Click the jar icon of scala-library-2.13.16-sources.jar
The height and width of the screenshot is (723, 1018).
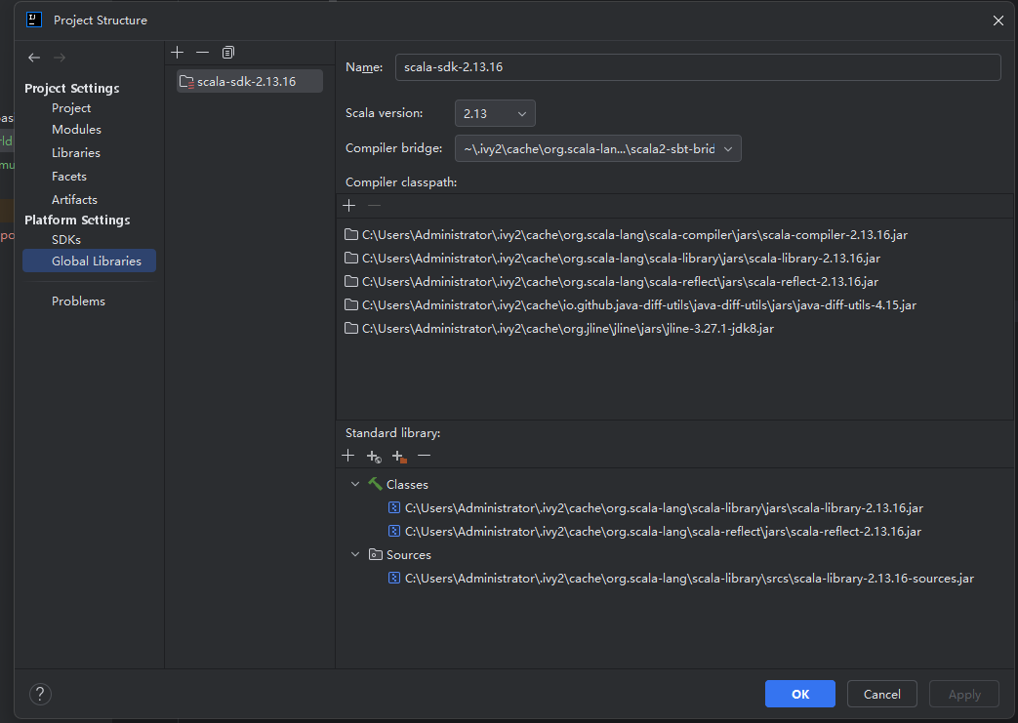pos(394,578)
